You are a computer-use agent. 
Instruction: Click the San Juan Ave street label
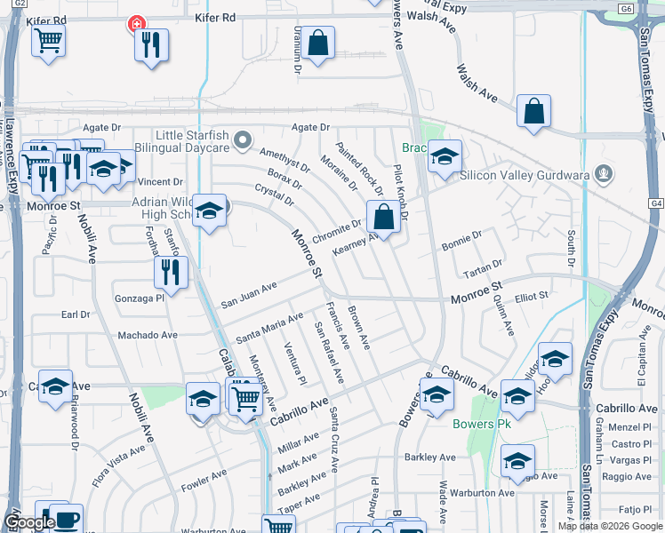pos(249,294)
